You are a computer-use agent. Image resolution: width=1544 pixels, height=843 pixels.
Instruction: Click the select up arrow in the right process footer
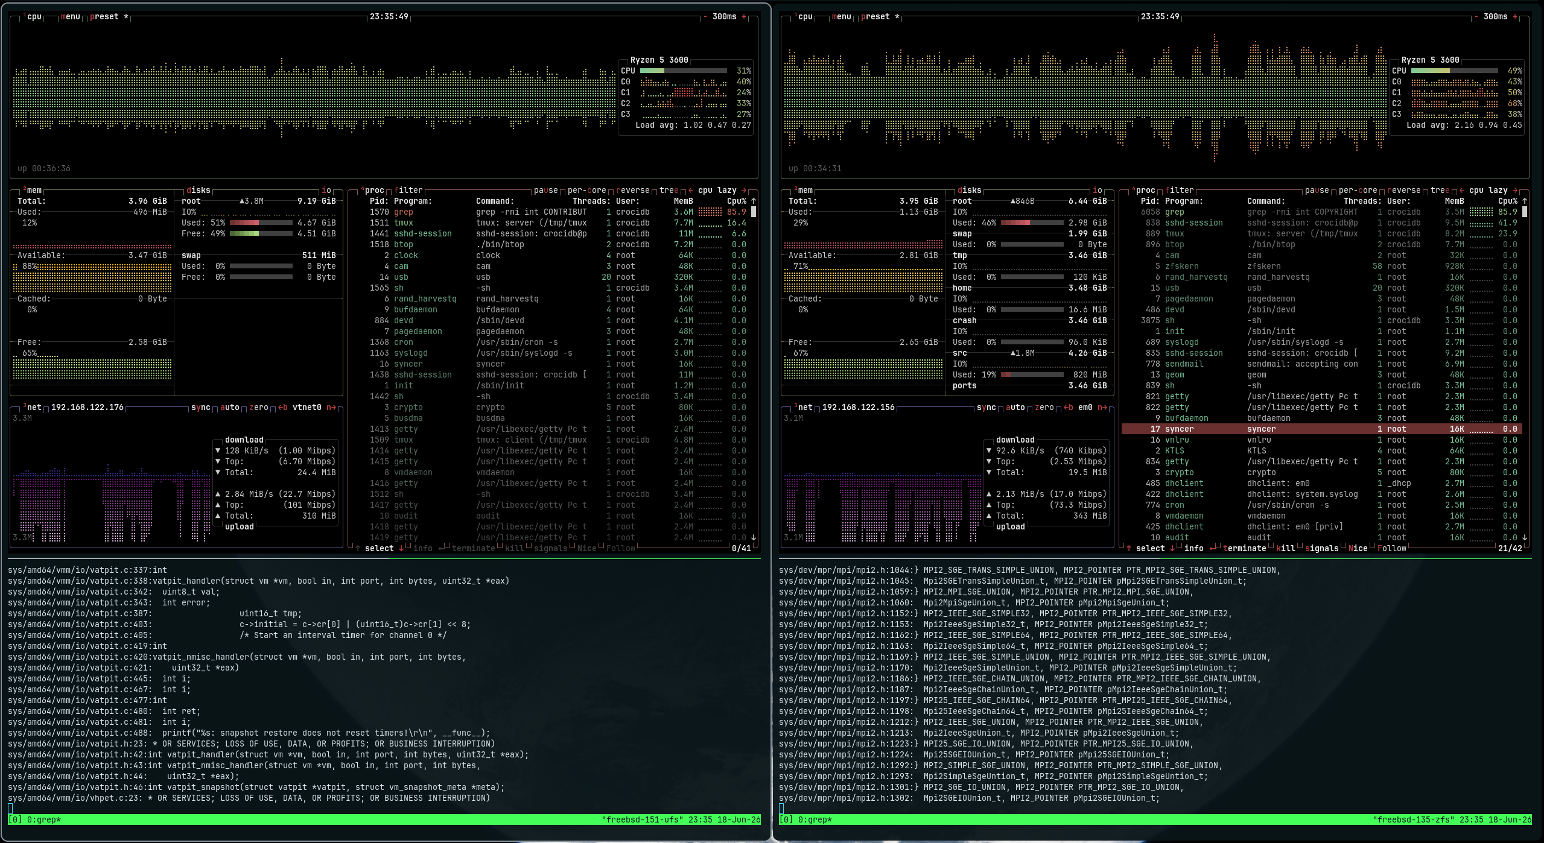(1129, 549)
